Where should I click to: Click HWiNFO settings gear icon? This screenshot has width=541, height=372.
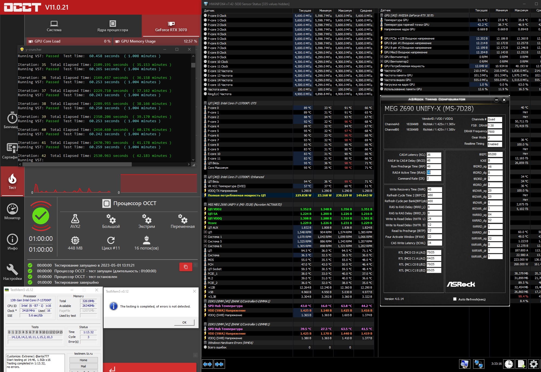tap(533, 364)
